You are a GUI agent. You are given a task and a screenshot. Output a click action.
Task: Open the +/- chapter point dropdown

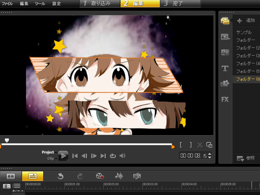[x=18, y=191]
